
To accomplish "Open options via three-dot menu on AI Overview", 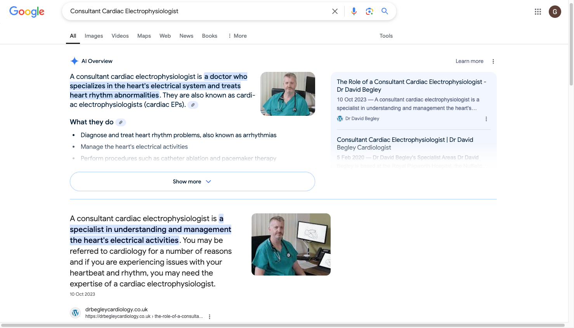I will (x=493, y=61).
